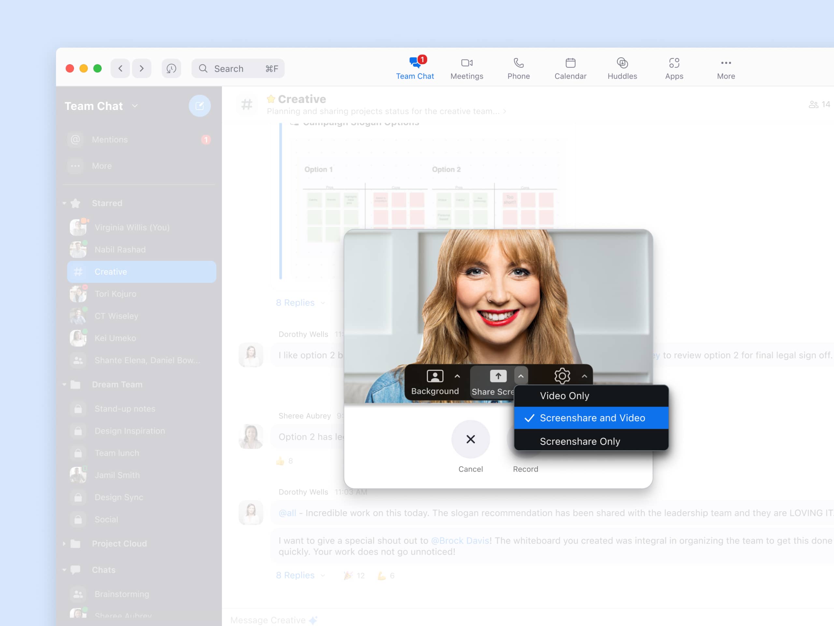Open @Brock Davis profile link
The image size is (834, 626).
pos(460,540)
